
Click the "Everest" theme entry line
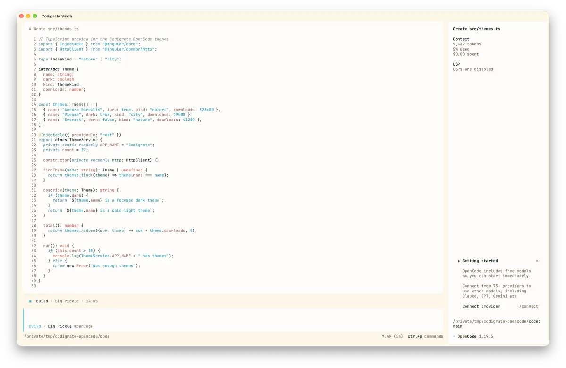click(122, 120)
